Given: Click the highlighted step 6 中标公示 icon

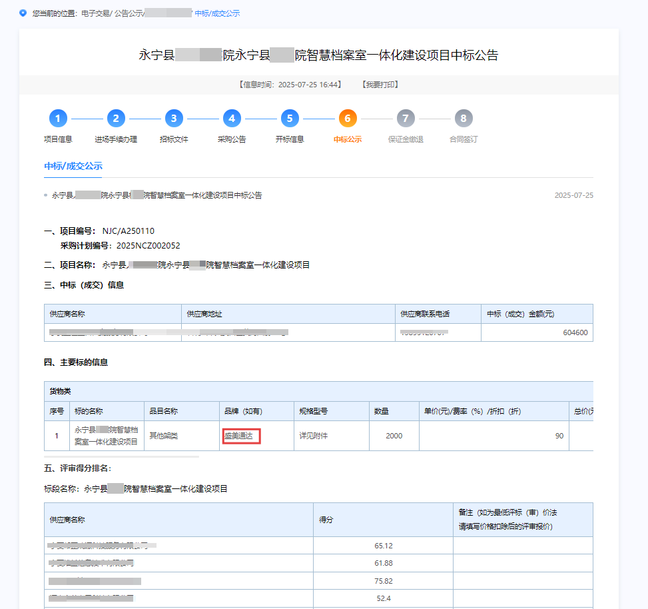Looking at the screenshot, I should click(x=348, y=119).
